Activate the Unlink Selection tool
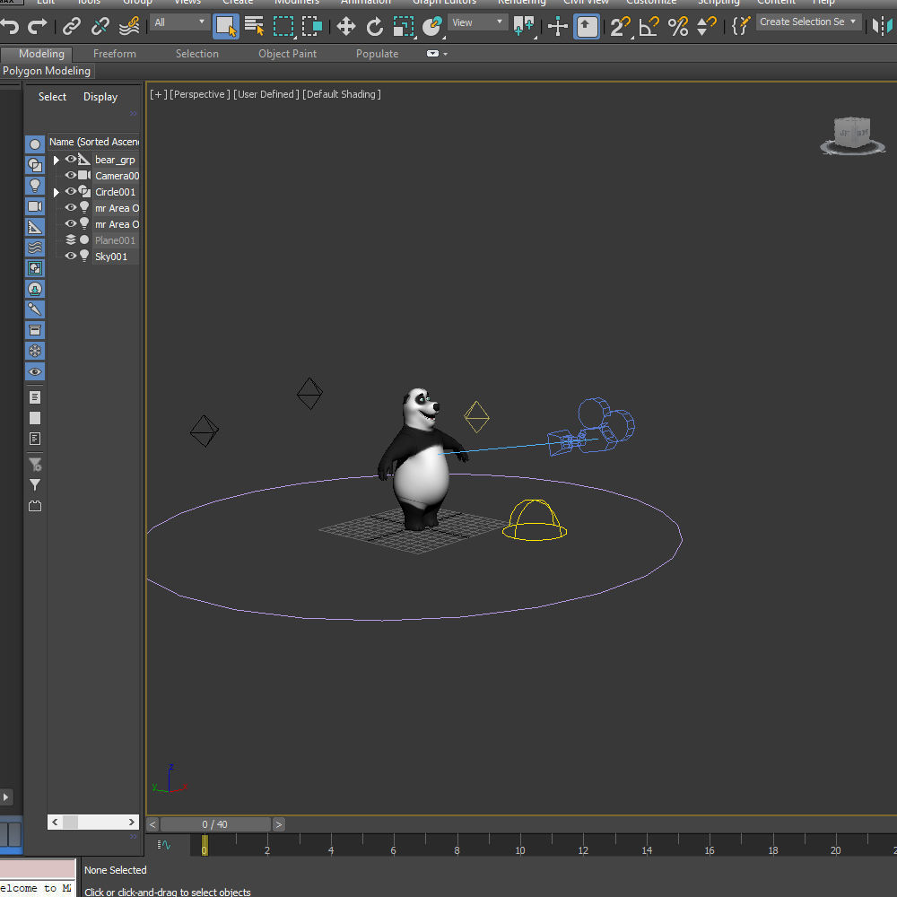Screen dimensions: 897x897 [x=100, y=26]
